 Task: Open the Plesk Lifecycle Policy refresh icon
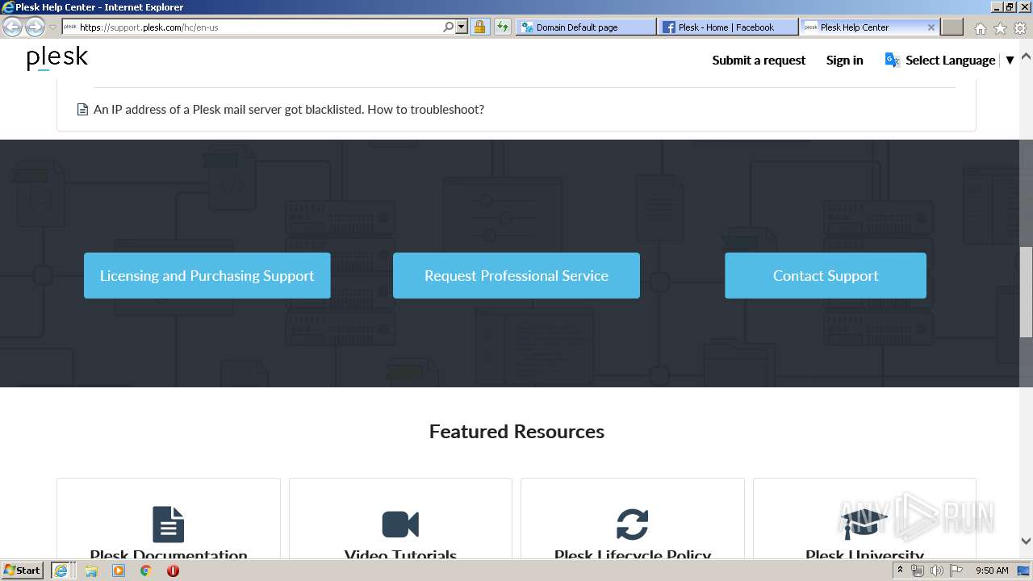[633, 525]
